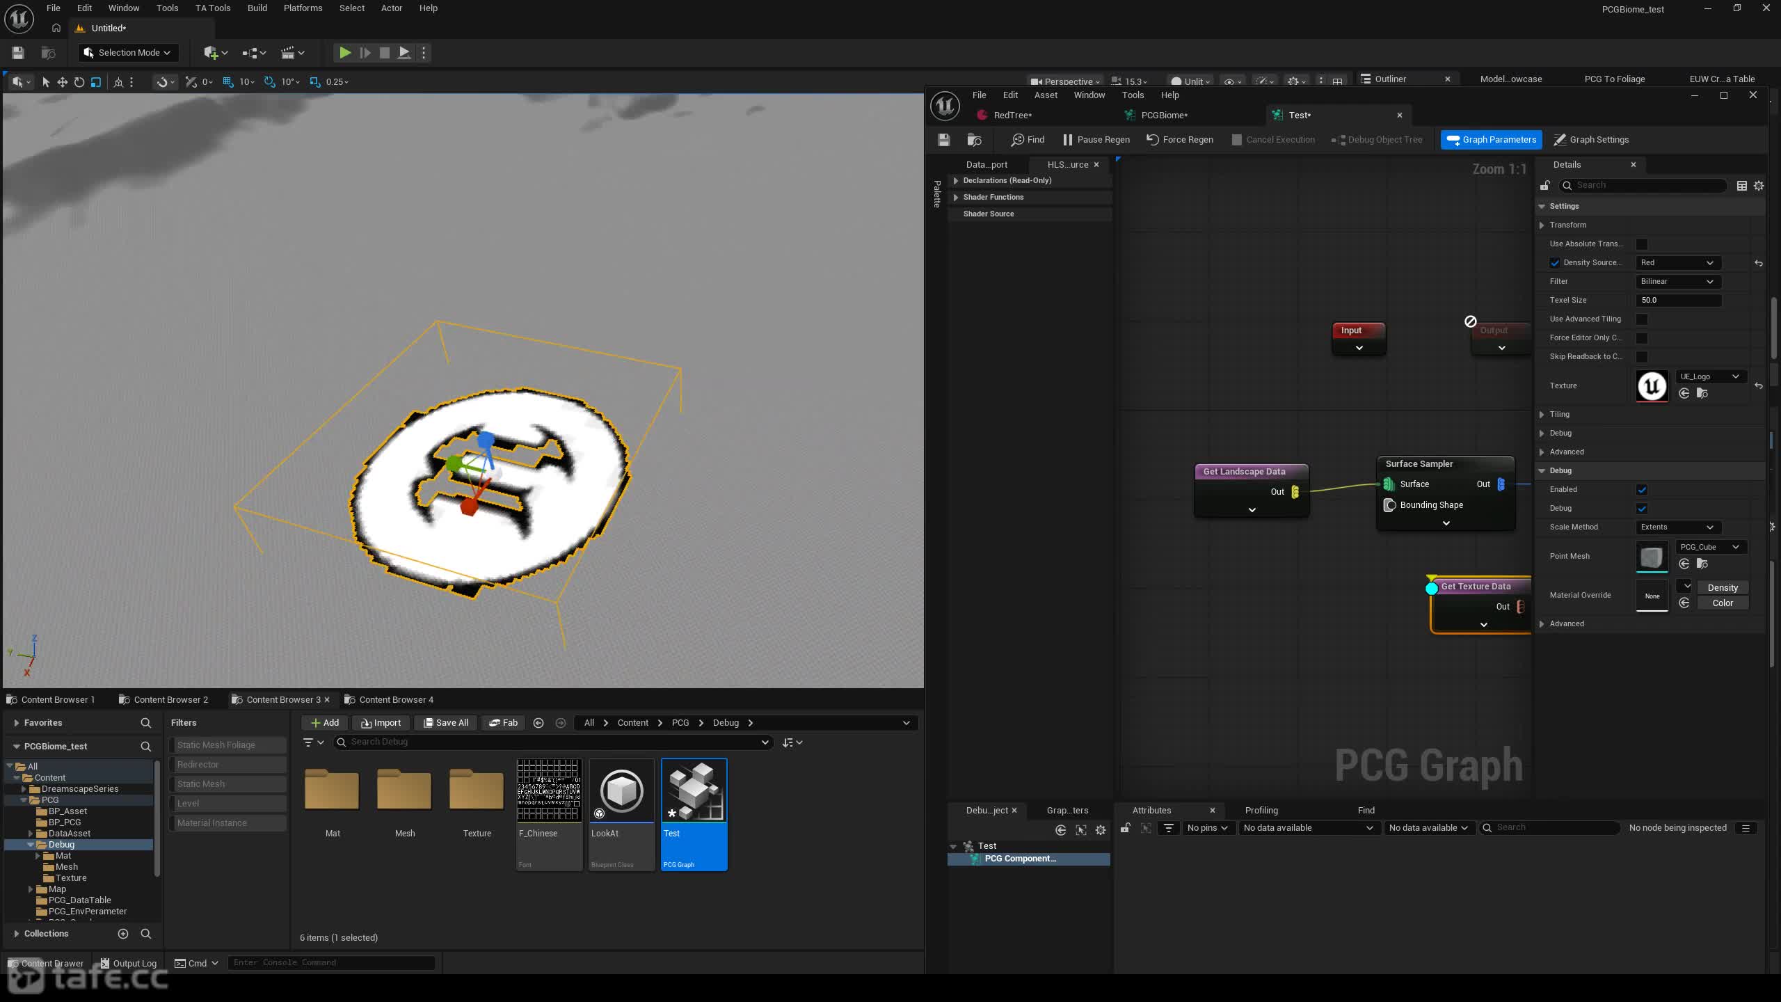Viewport: 1781px width, 1002px height.
Task: Browse to PCG_Cube mesh asset
Action: pyautogui.click(x=1702, y=564)
